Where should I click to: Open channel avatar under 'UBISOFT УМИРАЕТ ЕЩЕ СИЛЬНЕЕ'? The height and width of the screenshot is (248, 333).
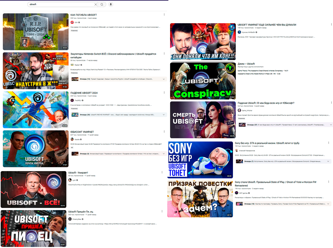click(x=239, y=32)
